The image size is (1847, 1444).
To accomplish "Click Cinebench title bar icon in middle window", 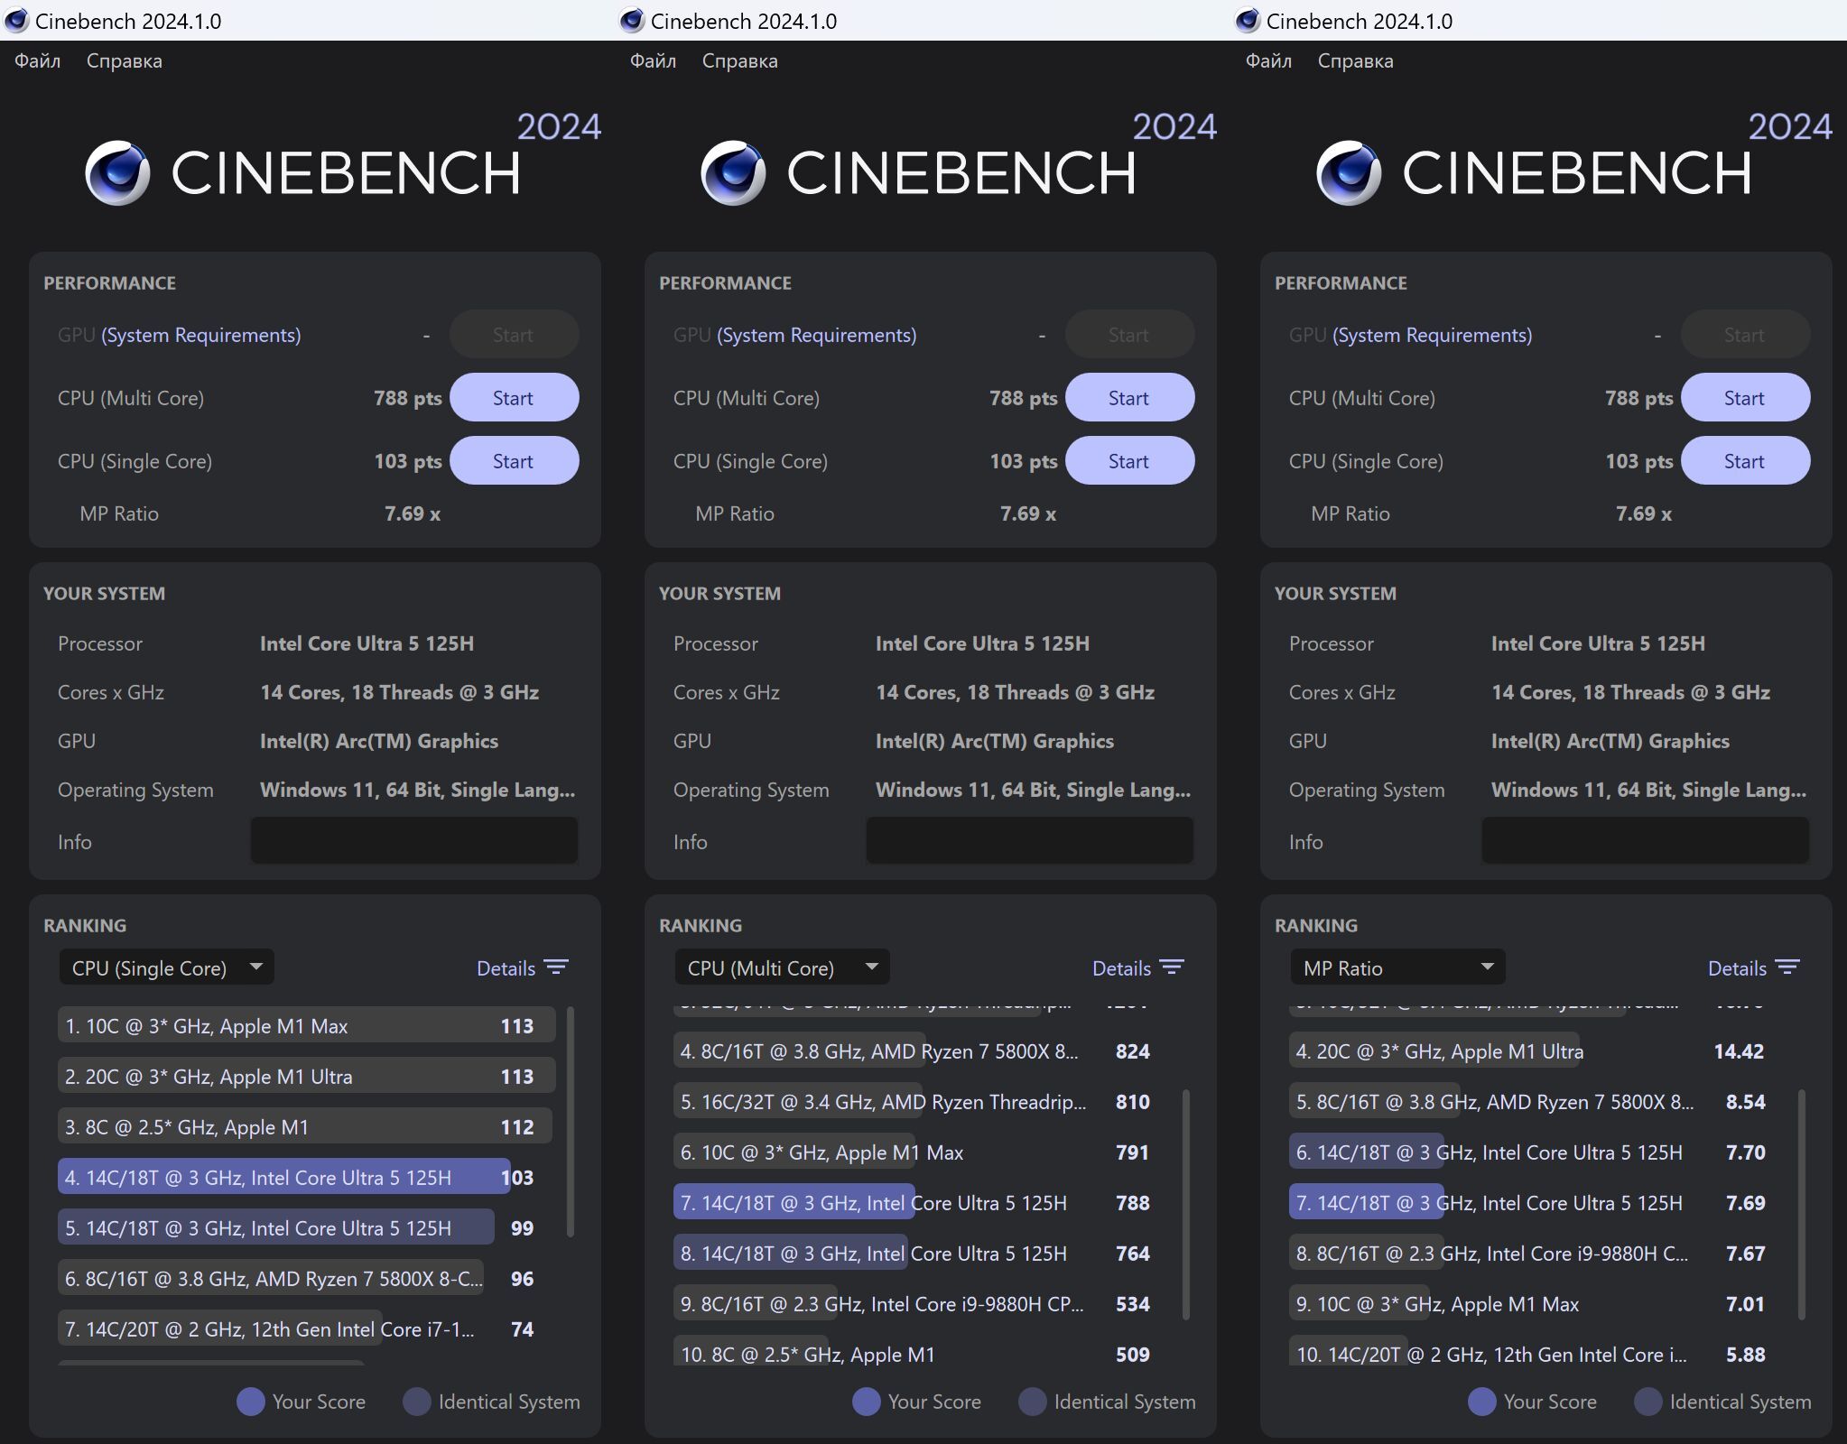I will click(x=632, y=20).
